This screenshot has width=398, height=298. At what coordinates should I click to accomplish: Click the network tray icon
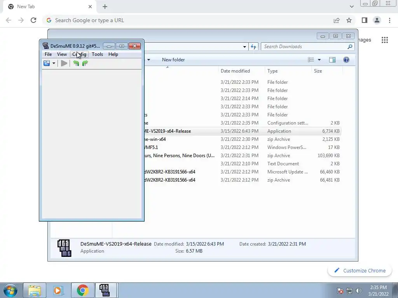pyautogui.click(x=349, y=291)
